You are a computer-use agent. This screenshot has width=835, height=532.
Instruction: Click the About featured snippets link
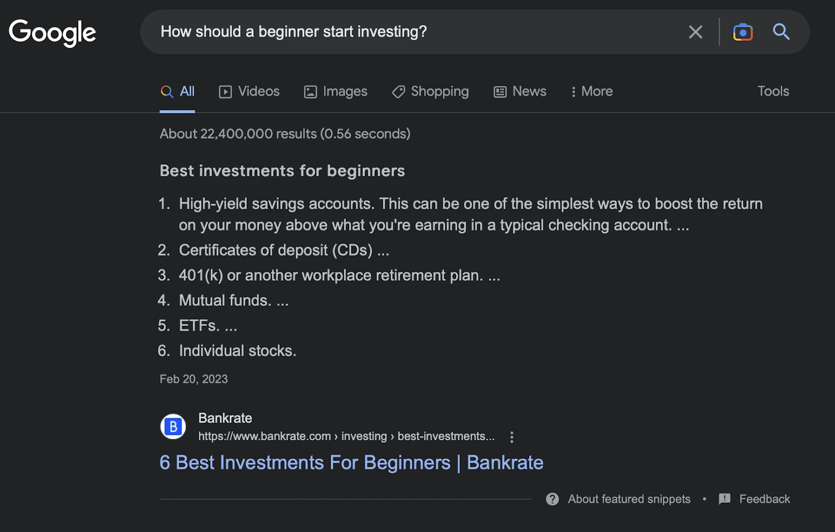628,499
